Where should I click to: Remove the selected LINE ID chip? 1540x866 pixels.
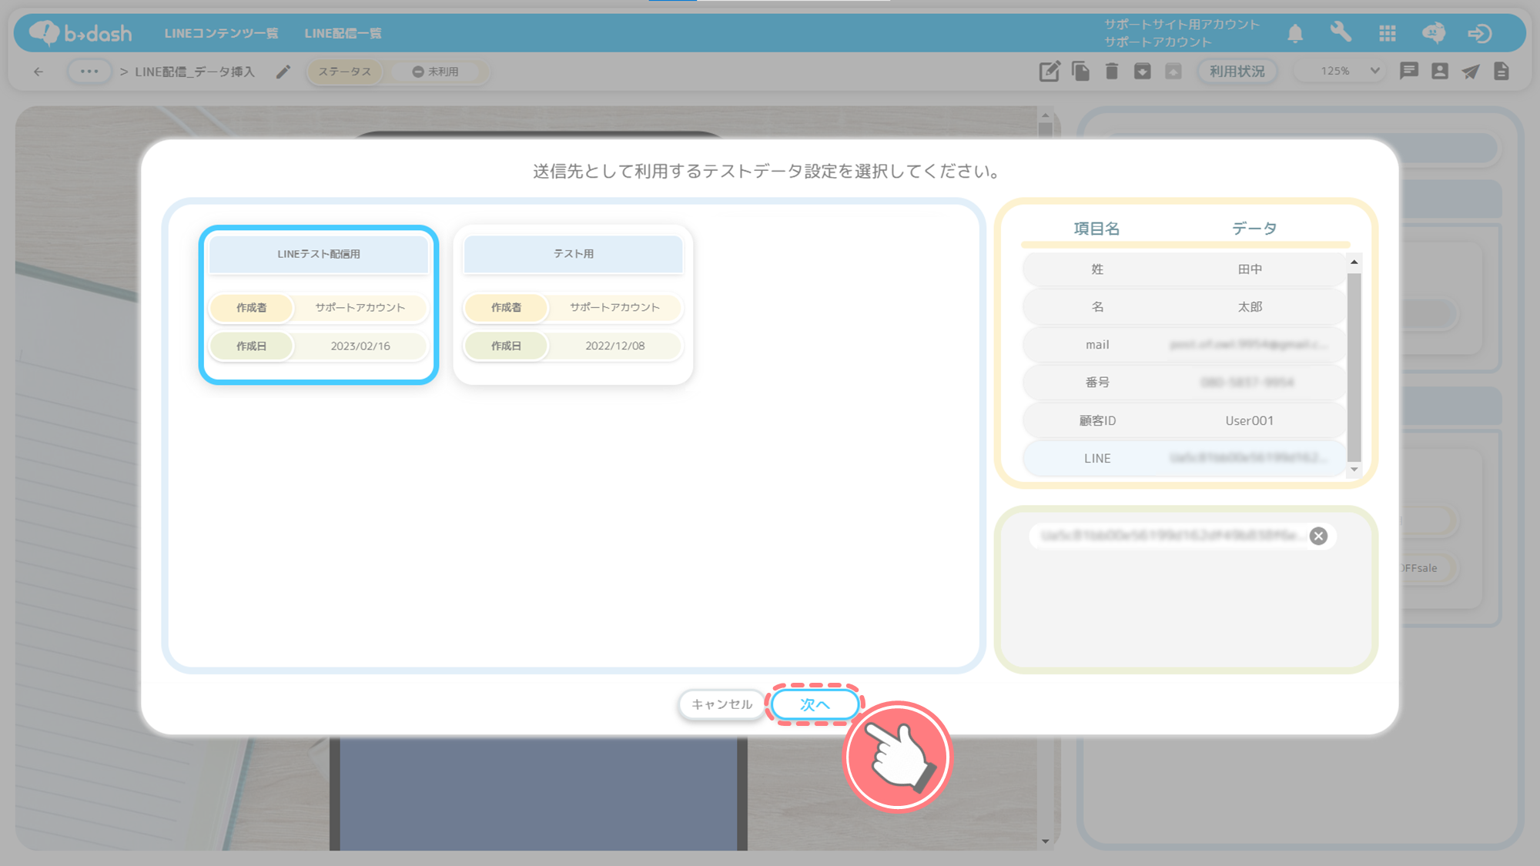[1318, 536]
